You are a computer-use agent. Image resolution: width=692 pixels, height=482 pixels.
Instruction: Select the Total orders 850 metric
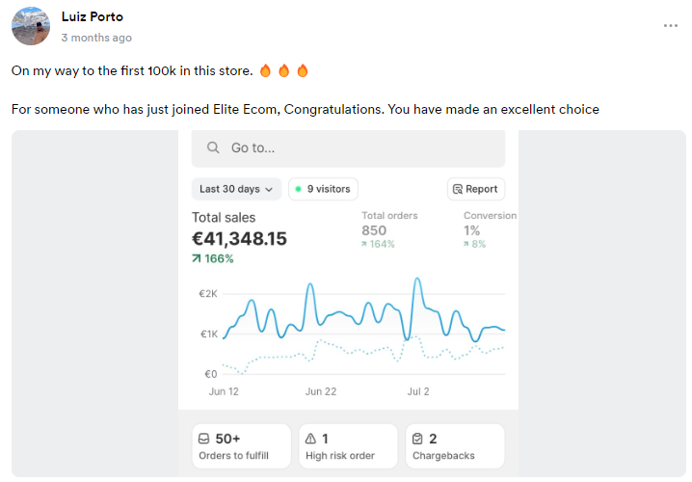[x=389, y=229]
